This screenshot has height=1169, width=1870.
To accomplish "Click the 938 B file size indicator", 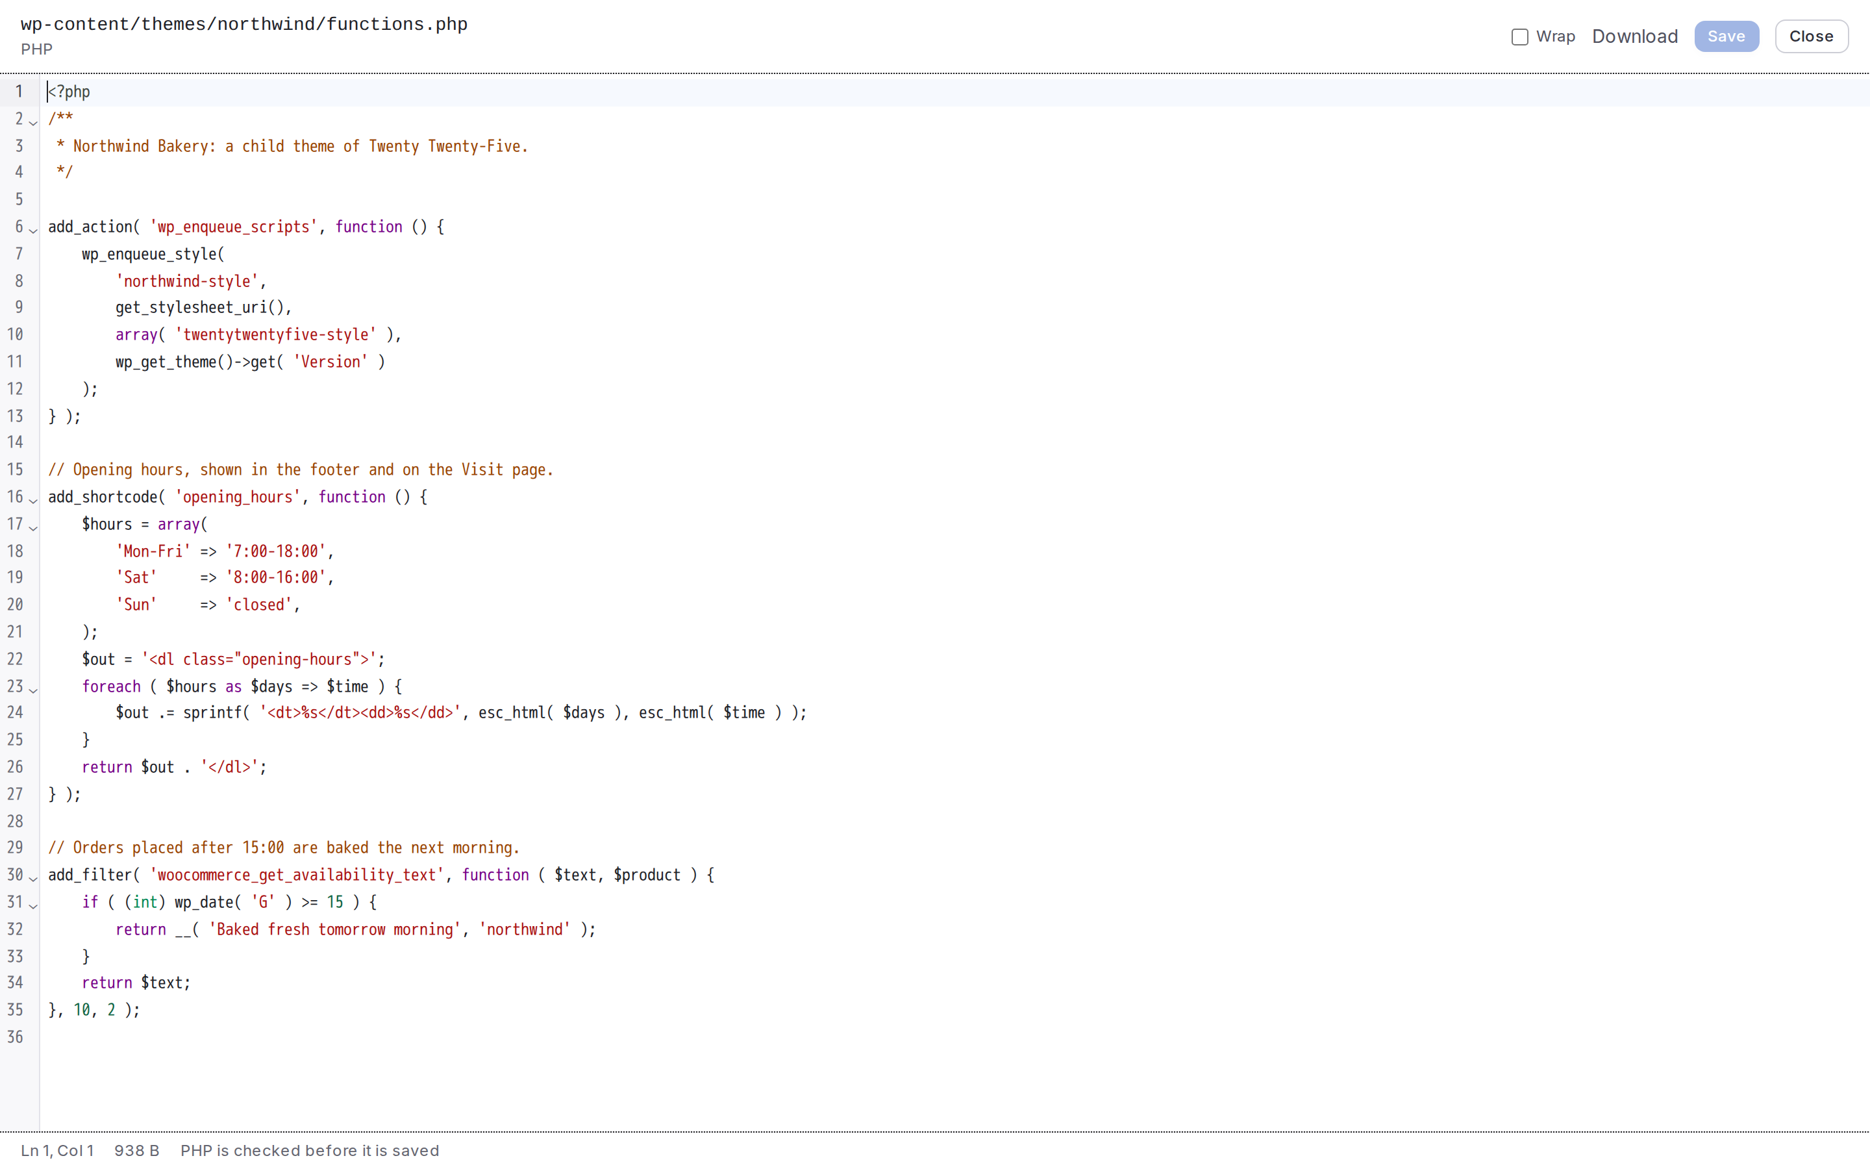I will 137,1150.
